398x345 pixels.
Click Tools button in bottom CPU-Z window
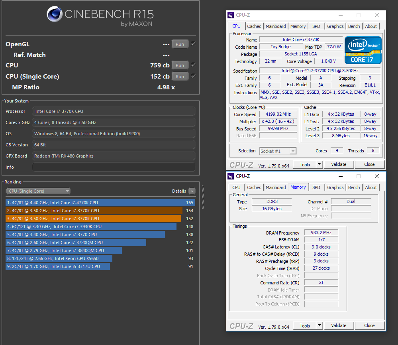[305, 325]
